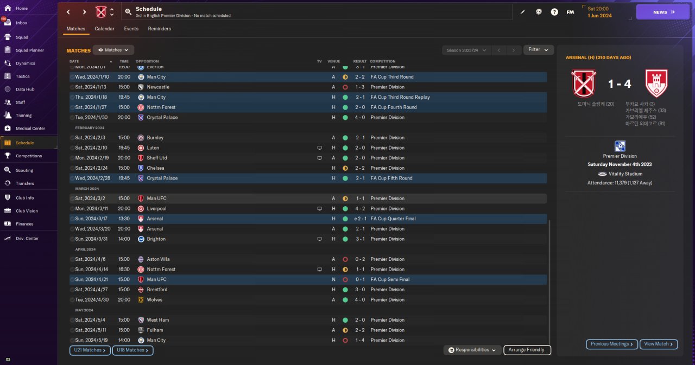Go back with left arrow
This screenshot has width=695, height=365.
68,12
